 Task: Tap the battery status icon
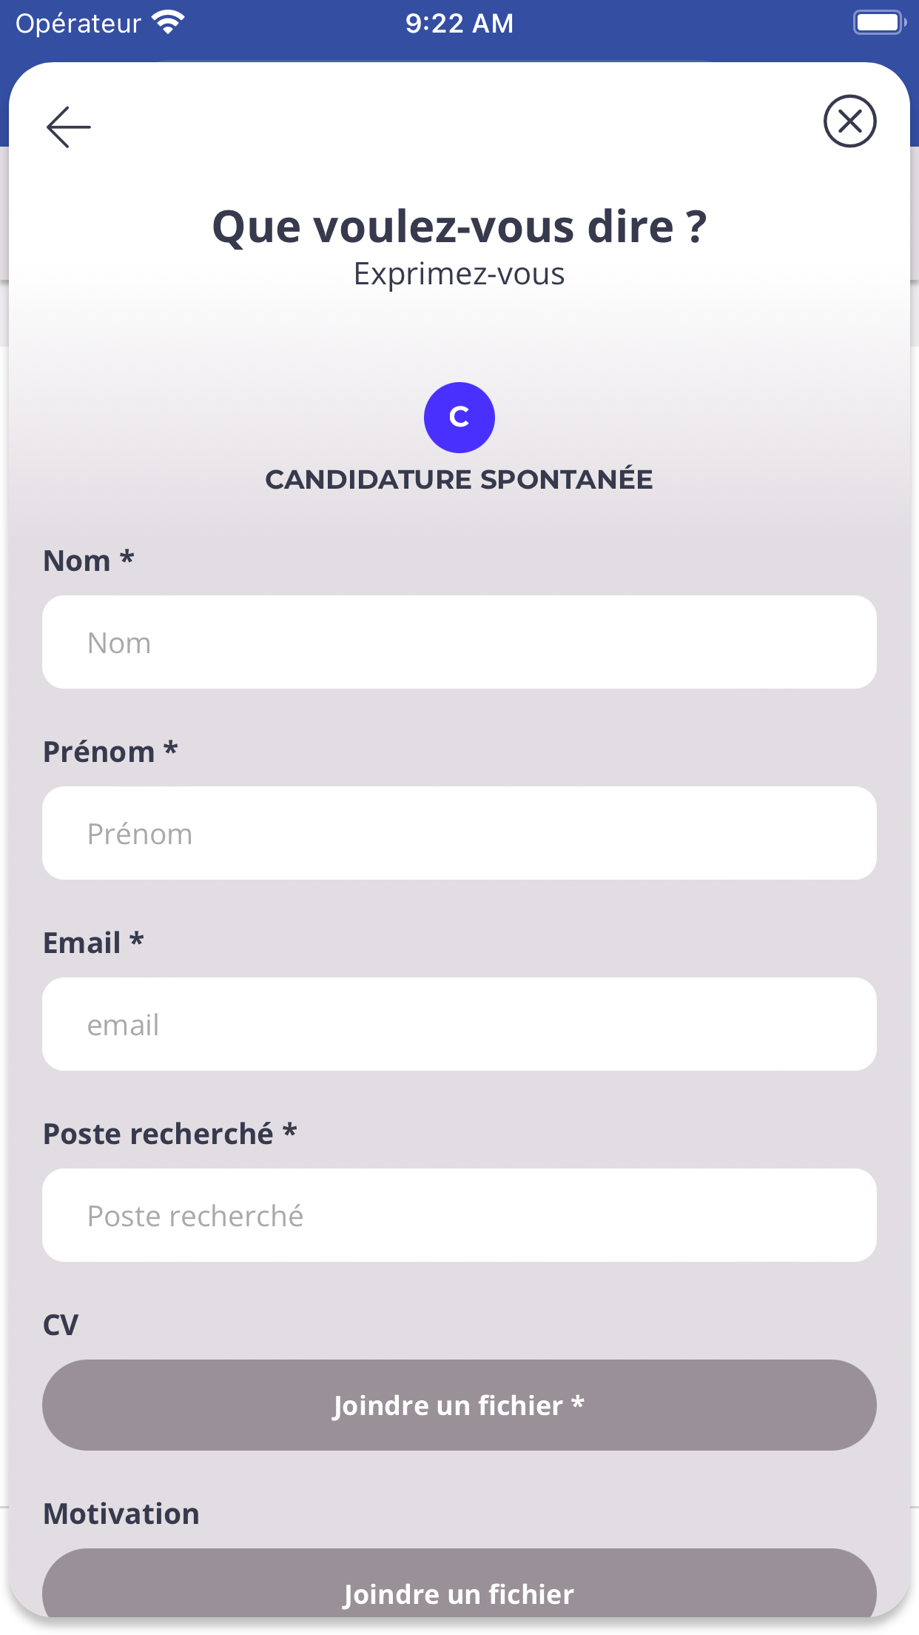coord(880,23)
